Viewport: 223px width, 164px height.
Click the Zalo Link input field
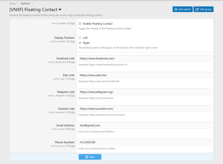click(x=145, y=75)
